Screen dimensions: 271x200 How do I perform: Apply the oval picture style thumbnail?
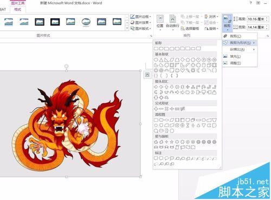point(86,22)
